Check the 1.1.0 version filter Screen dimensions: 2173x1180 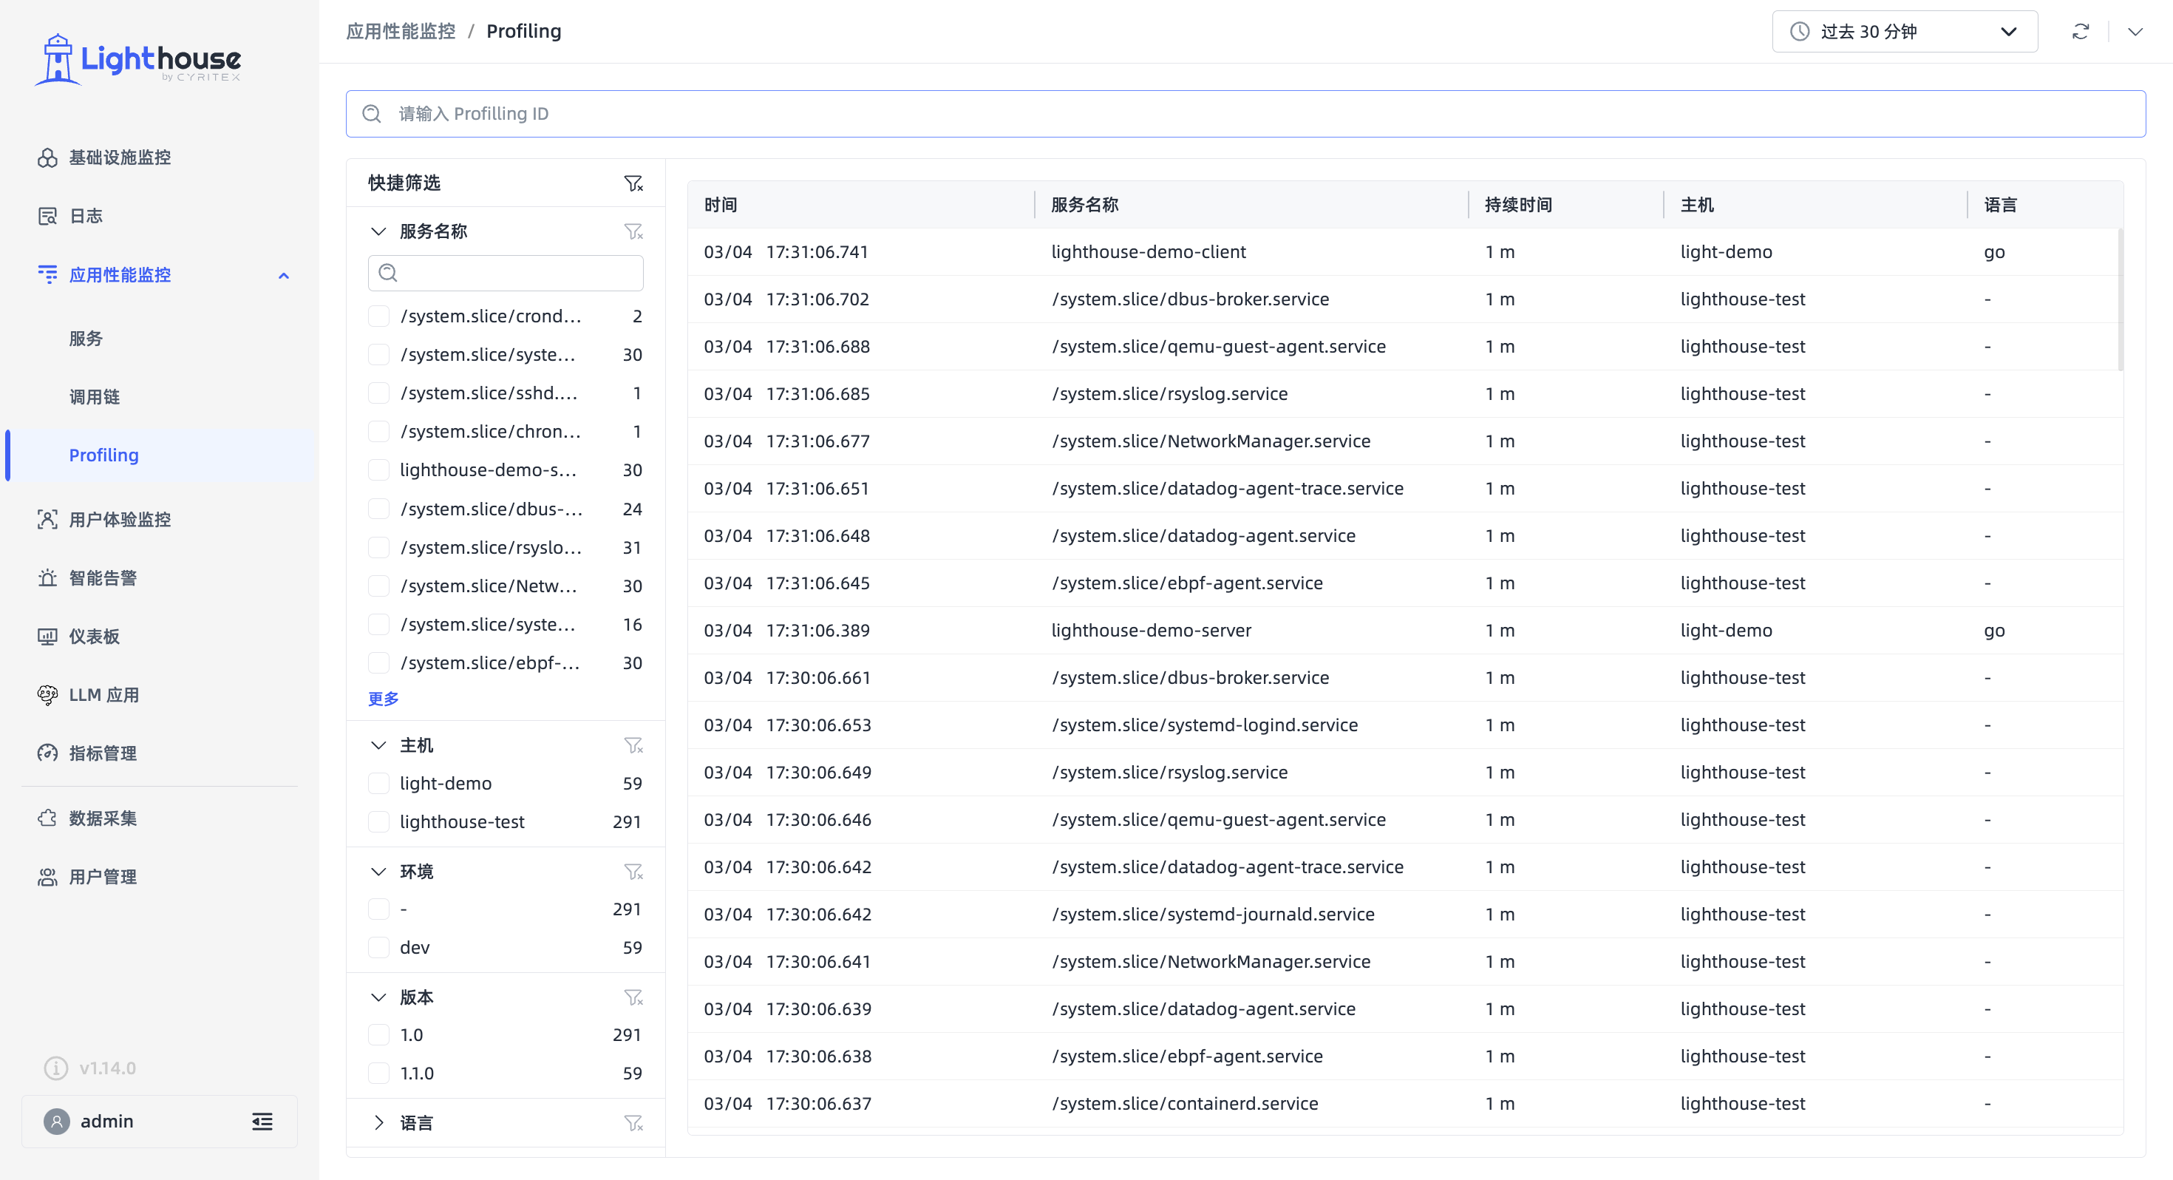(x=378, y=1073)
